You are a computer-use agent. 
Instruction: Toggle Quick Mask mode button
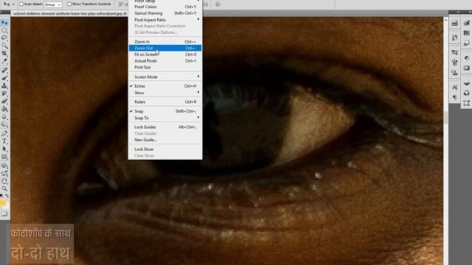[4, 213]
